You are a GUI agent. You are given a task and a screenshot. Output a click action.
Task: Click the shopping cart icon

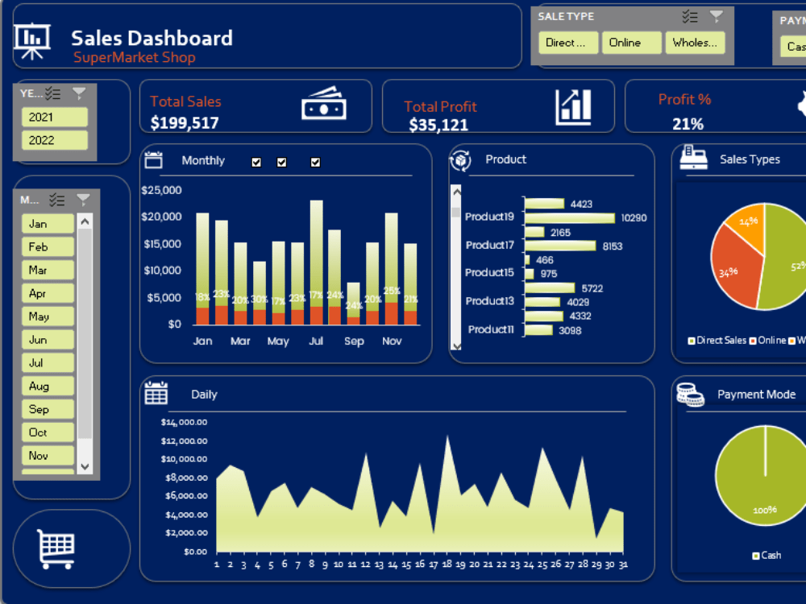(x=56, y=549)
